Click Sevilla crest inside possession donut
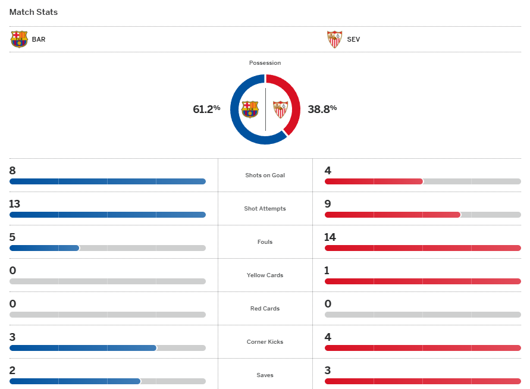530x389 pixels. coord(280,109)
